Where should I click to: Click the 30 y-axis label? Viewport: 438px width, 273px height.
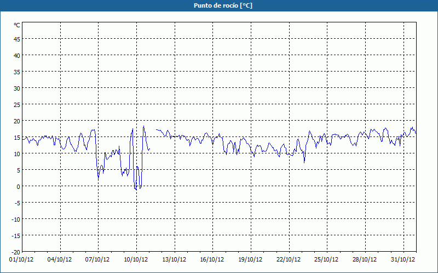click(x=17, y=88)
